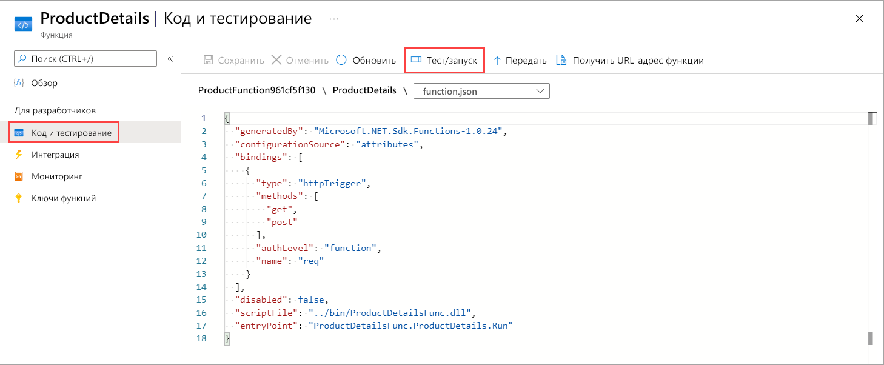The width and height of the screenshot is (884, 365).
Task: Click the yellow key icon
Action: [19, 198]
